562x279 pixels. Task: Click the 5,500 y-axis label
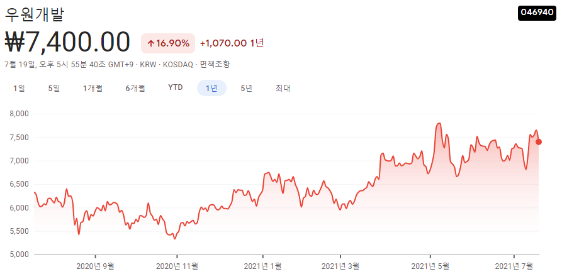[x=20, y=231]
